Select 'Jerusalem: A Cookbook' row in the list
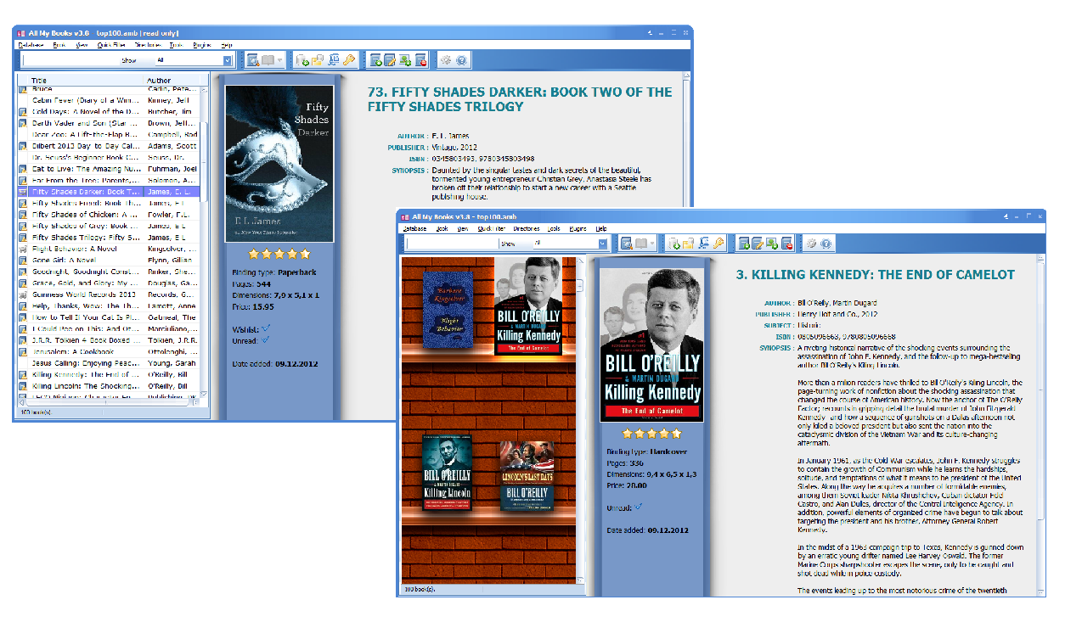This screenshot has width=1082, height=639. pyautogui.click(x=109, y=351)
